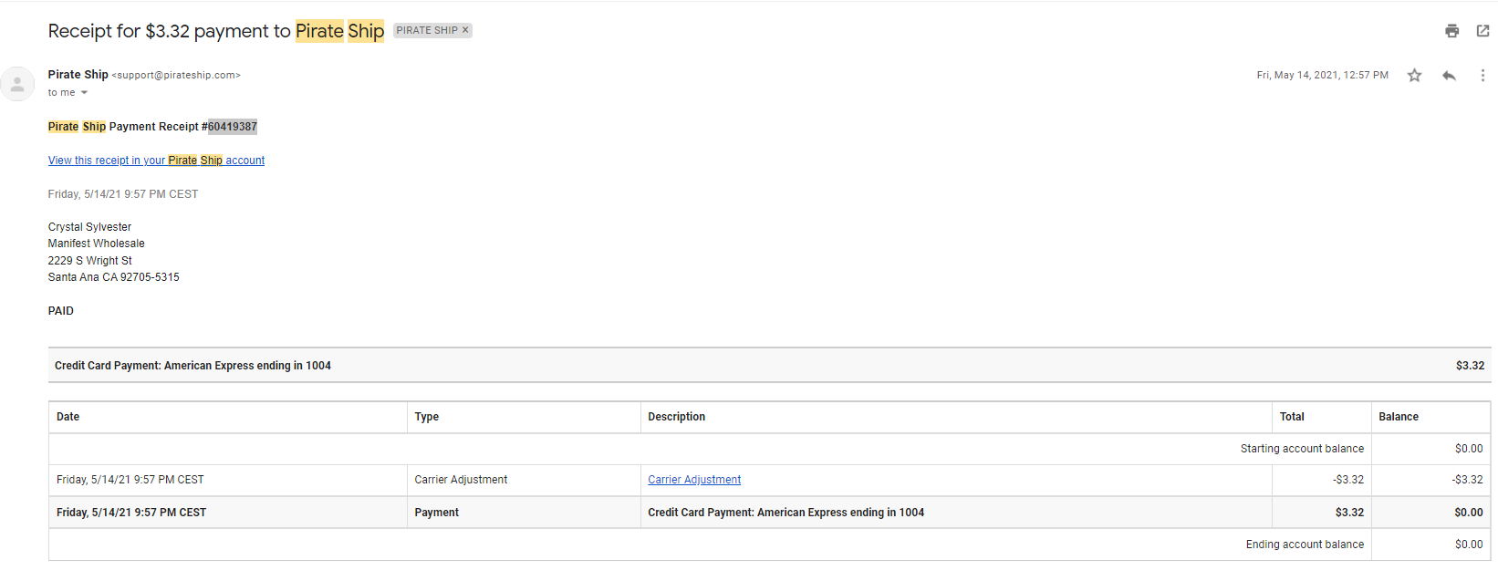Click the timestamp Friday, 5/14/21 above the address
Screen dimensions: 1498x581
pyautogui.click(x=123, y=194)
